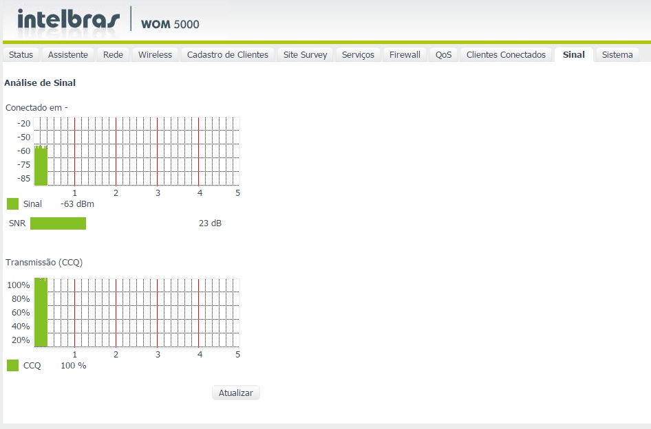Click the green bar in CCQ chart
Screen dimensions: 651x429
tap(41, 312)
